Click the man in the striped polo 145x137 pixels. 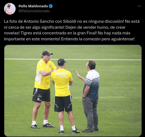click(90, 96)
